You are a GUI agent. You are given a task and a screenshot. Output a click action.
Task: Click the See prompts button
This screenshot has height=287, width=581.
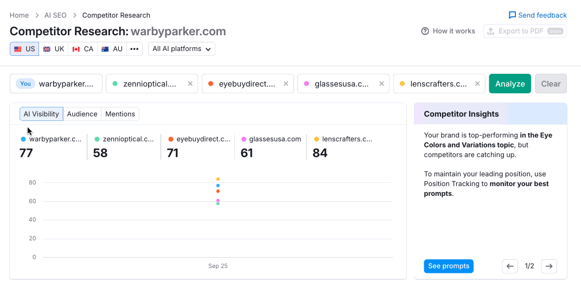point(448,266)
